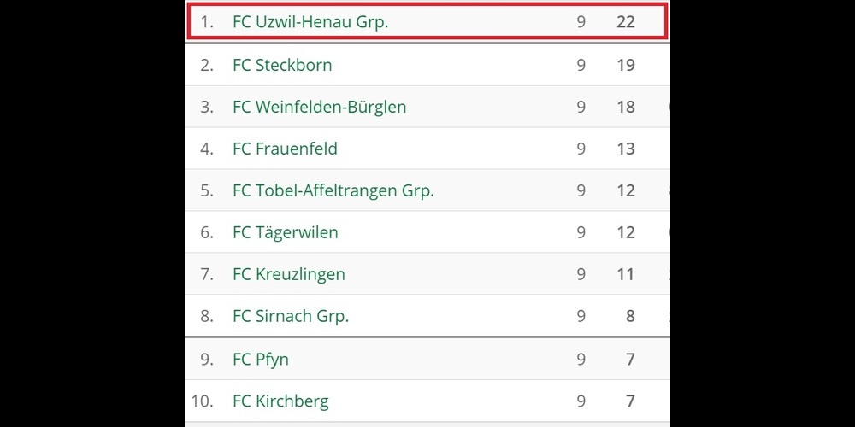The image size is (855, 427).
Task: Select the 18 points cell for FC Weinfelden-Bürglen
Action: coord(626,107)
